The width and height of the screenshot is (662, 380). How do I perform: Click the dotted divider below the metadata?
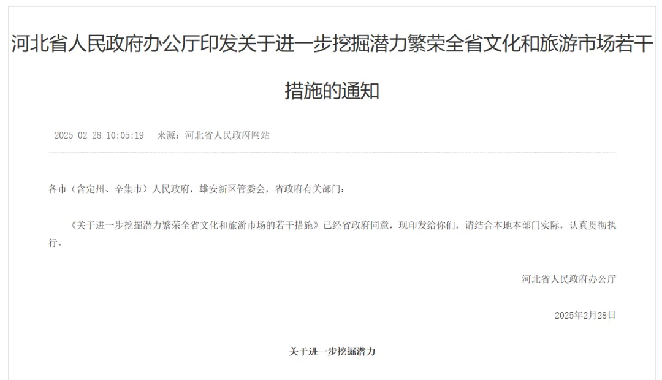[332, 152]
